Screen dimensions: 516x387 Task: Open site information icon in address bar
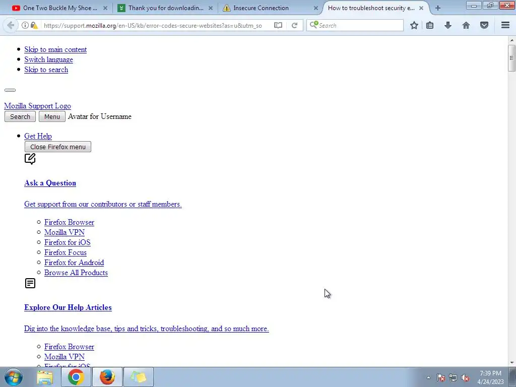[x=25, y=25]
